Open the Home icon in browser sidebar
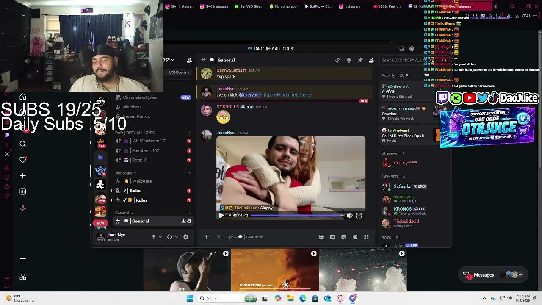 (x=23, y=97)
